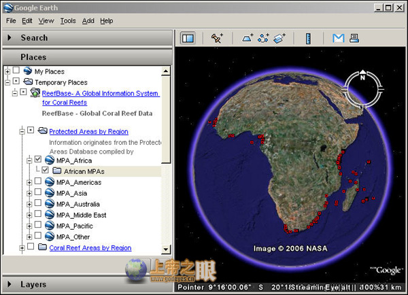Click the Coral Reef Areas folder icon
This screenshot has height=295, width=408.
point(42,247)
